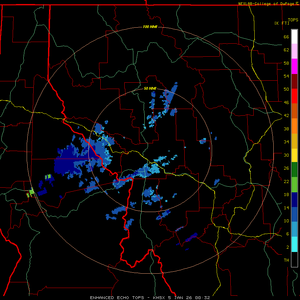The height and width of the screenshot is (300, 300).
Task: Click the dark red 50-54 kft legend swatch
Action: coord(294,81)
